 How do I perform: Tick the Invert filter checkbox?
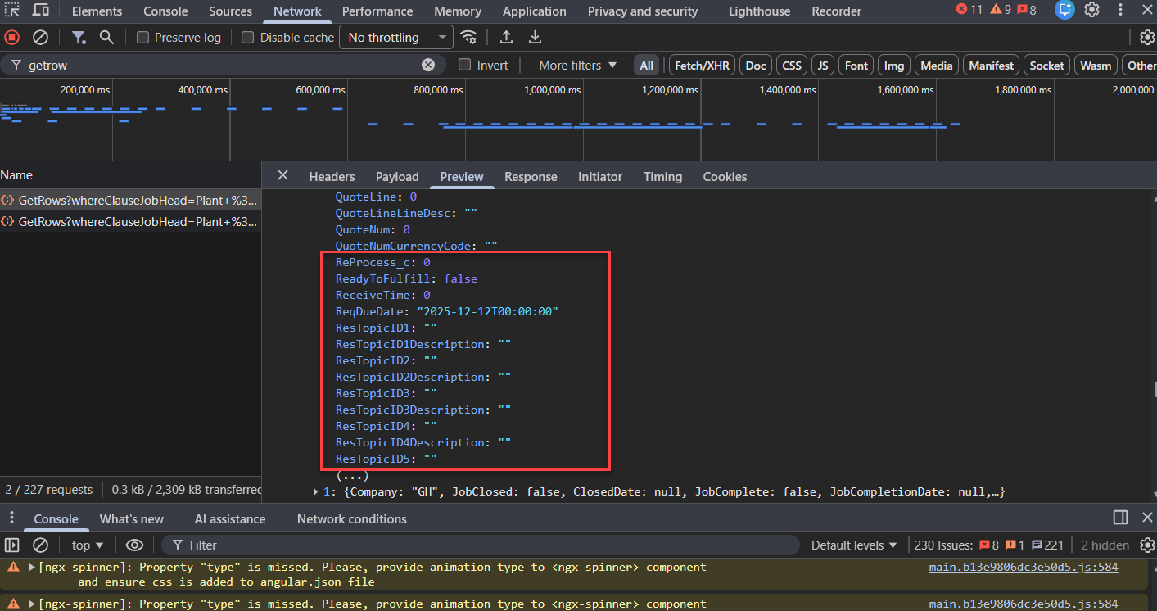465,66
